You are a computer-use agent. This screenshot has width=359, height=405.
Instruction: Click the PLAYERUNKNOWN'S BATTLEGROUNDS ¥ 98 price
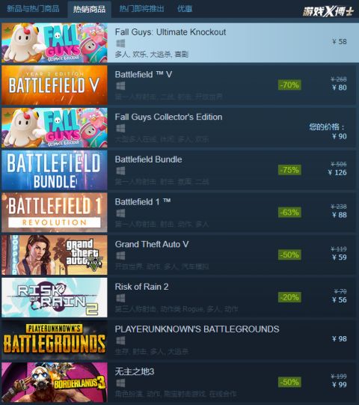(x=339, y=339)
